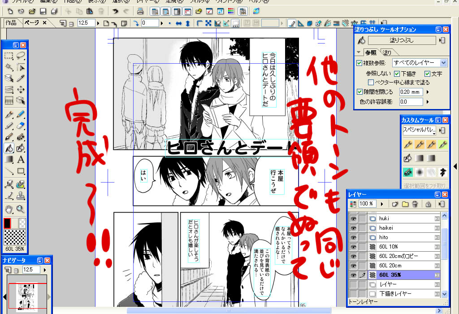Screen dimensions: 459x314
Task: Select the lasso selection tool
Action: (x=20, y=56)
